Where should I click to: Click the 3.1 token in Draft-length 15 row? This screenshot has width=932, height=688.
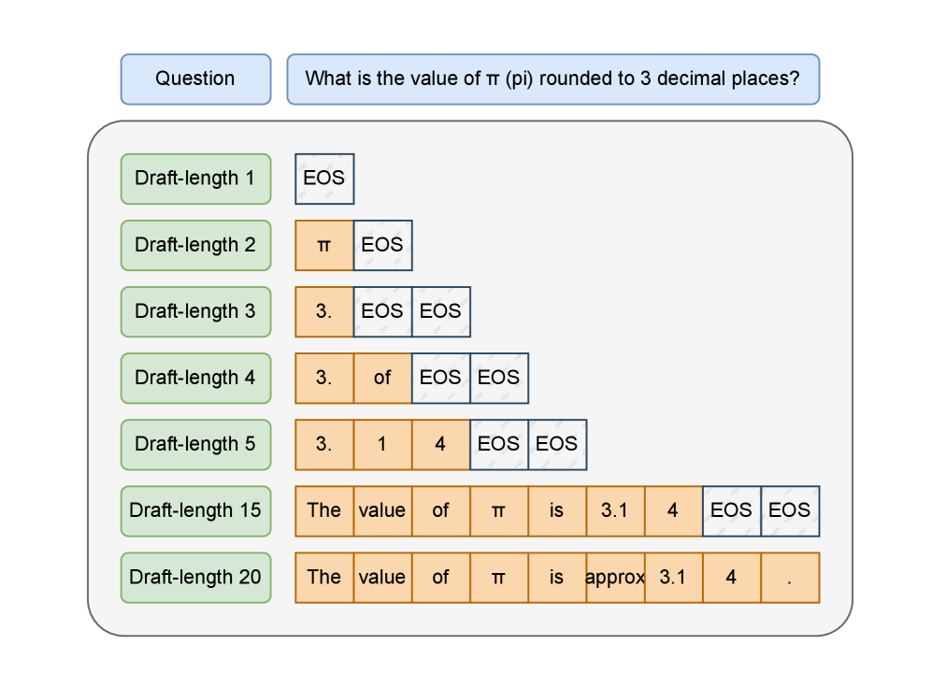615,510
